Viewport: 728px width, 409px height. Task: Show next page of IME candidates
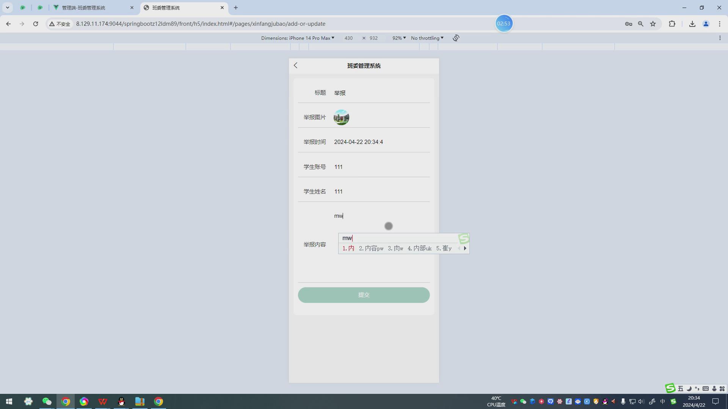pyautogui.click(x=465, y=248)
